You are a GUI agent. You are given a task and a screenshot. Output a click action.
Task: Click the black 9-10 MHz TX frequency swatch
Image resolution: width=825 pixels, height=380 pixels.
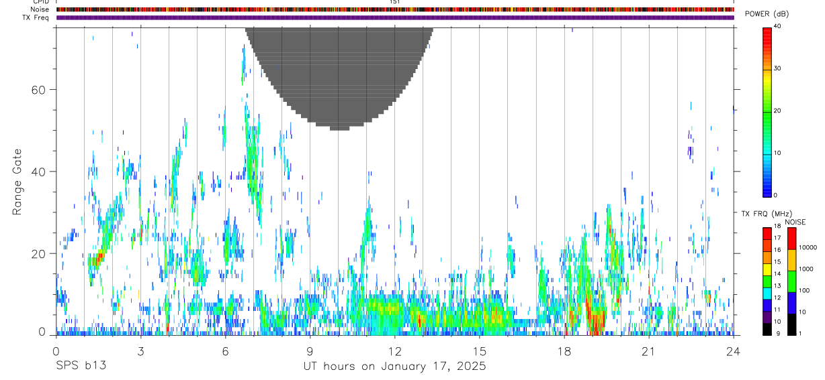(x=767, y=329)
